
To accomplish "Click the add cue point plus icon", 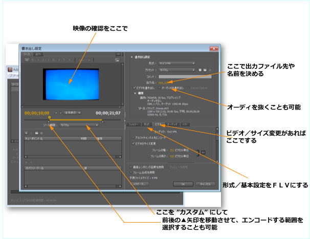I will click(x=27, y=132).
